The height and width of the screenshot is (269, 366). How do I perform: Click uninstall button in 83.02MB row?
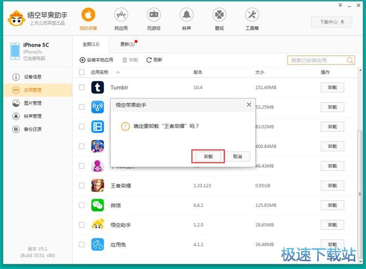point(332,126)
